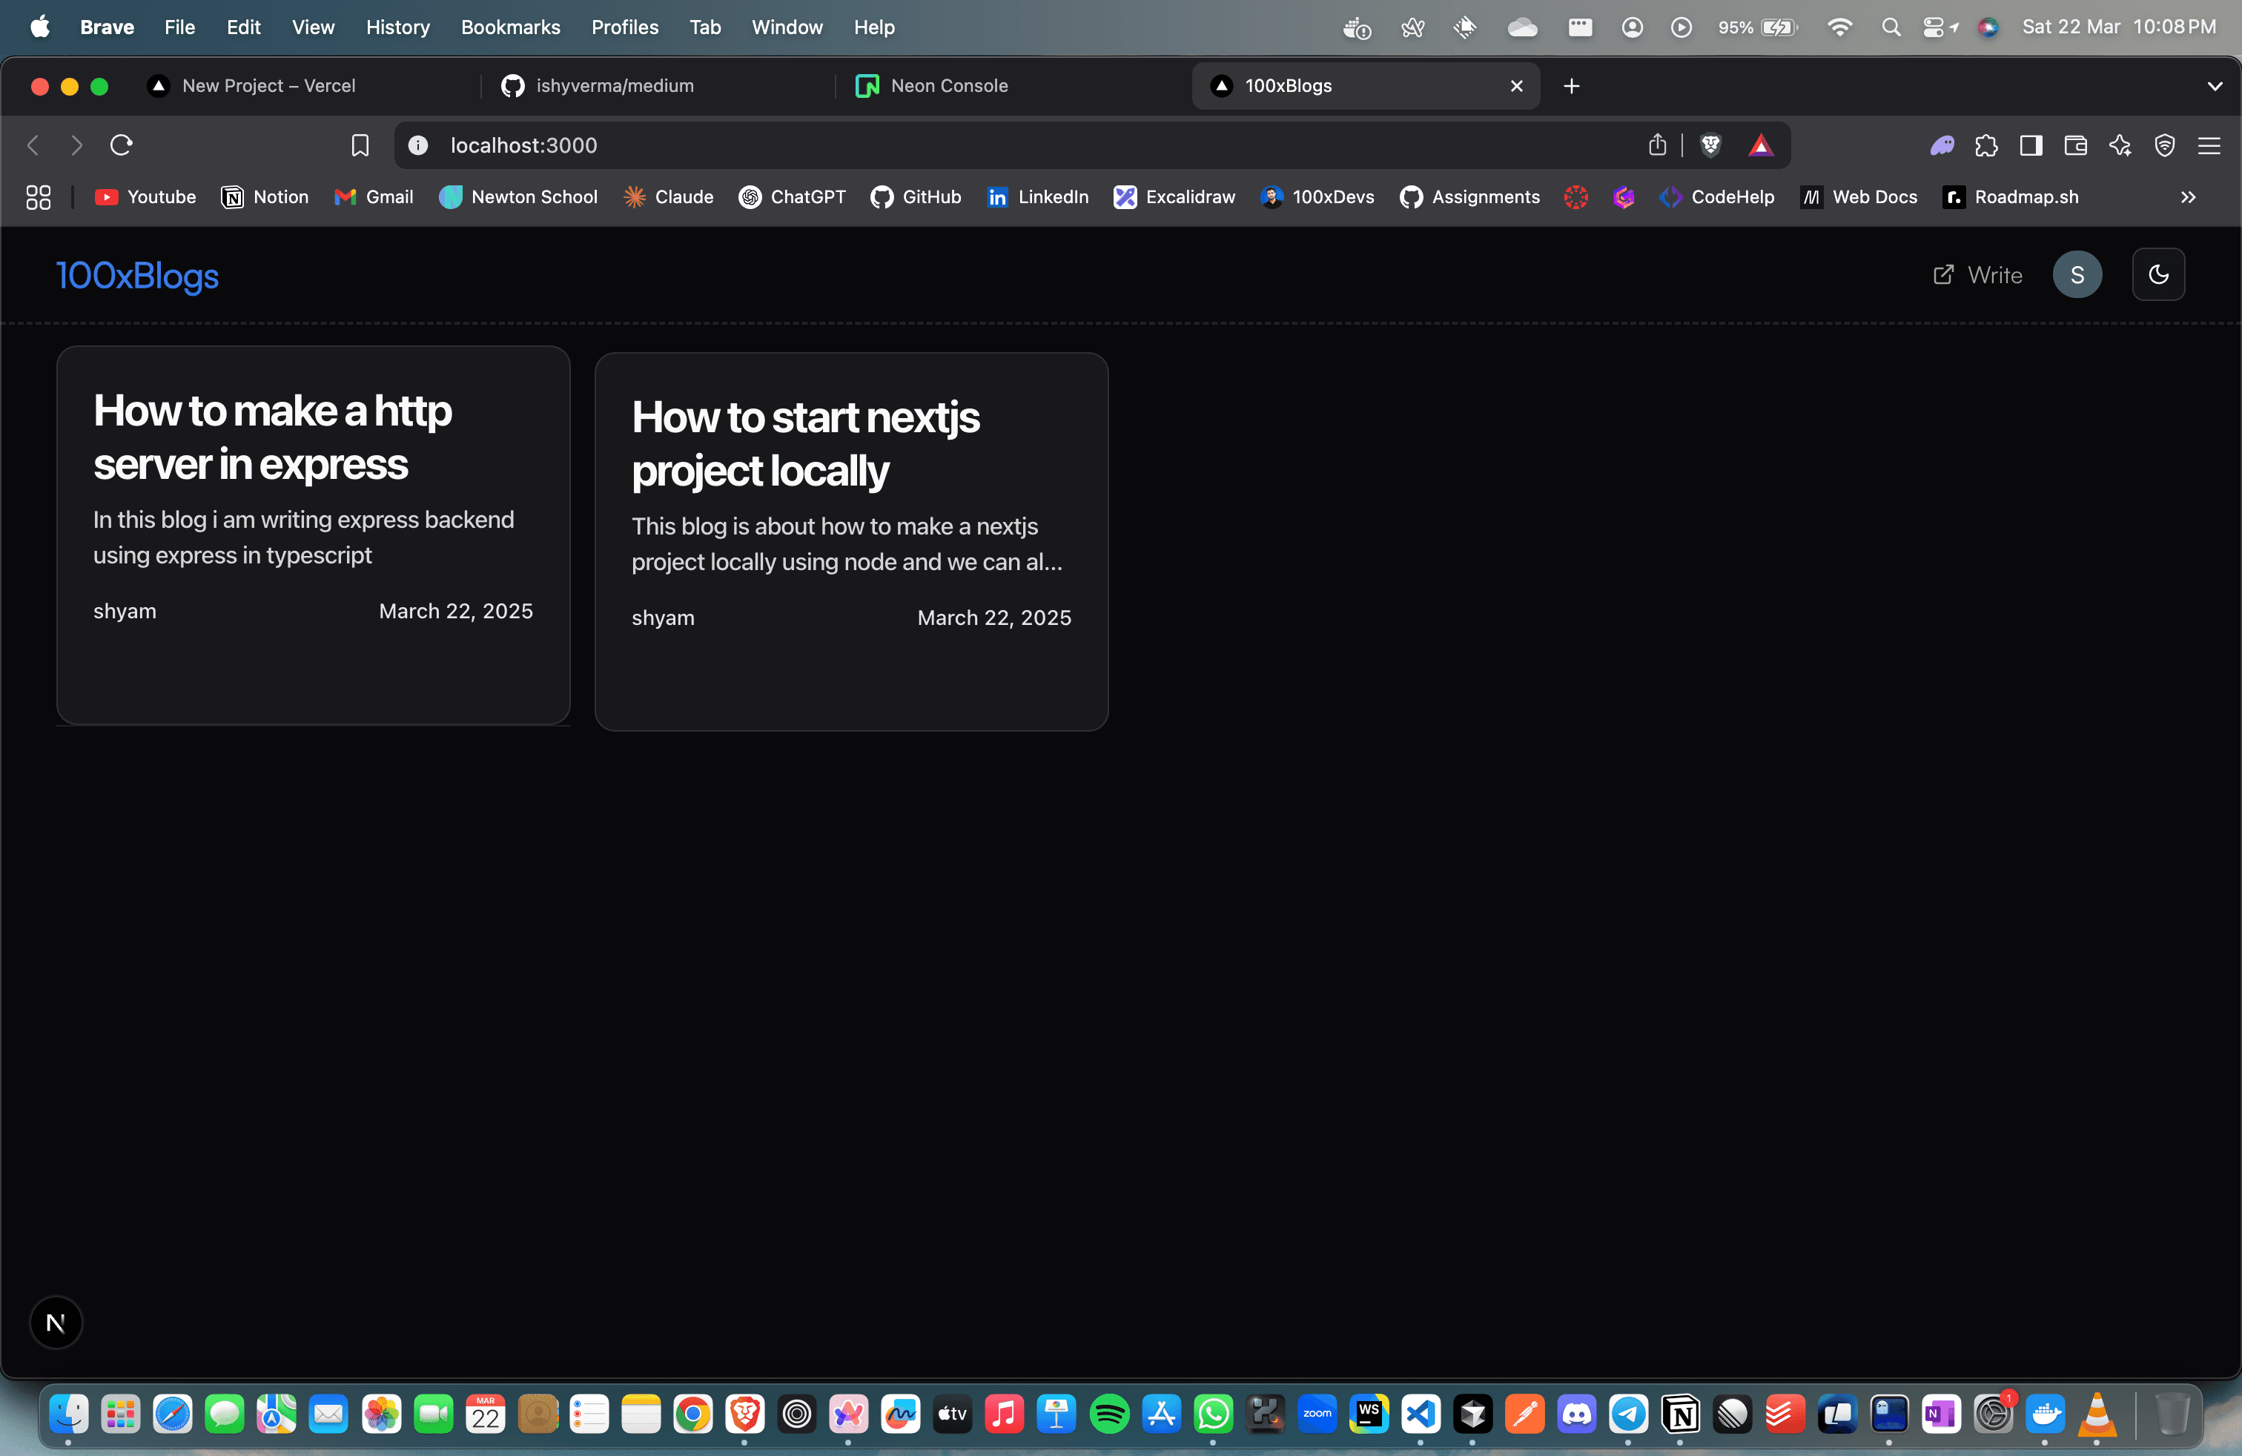Click the Next.js dev tools indicator
Image resolution: width=2242 pixels, height=1456 pixels.
(x=56, y=1323)
